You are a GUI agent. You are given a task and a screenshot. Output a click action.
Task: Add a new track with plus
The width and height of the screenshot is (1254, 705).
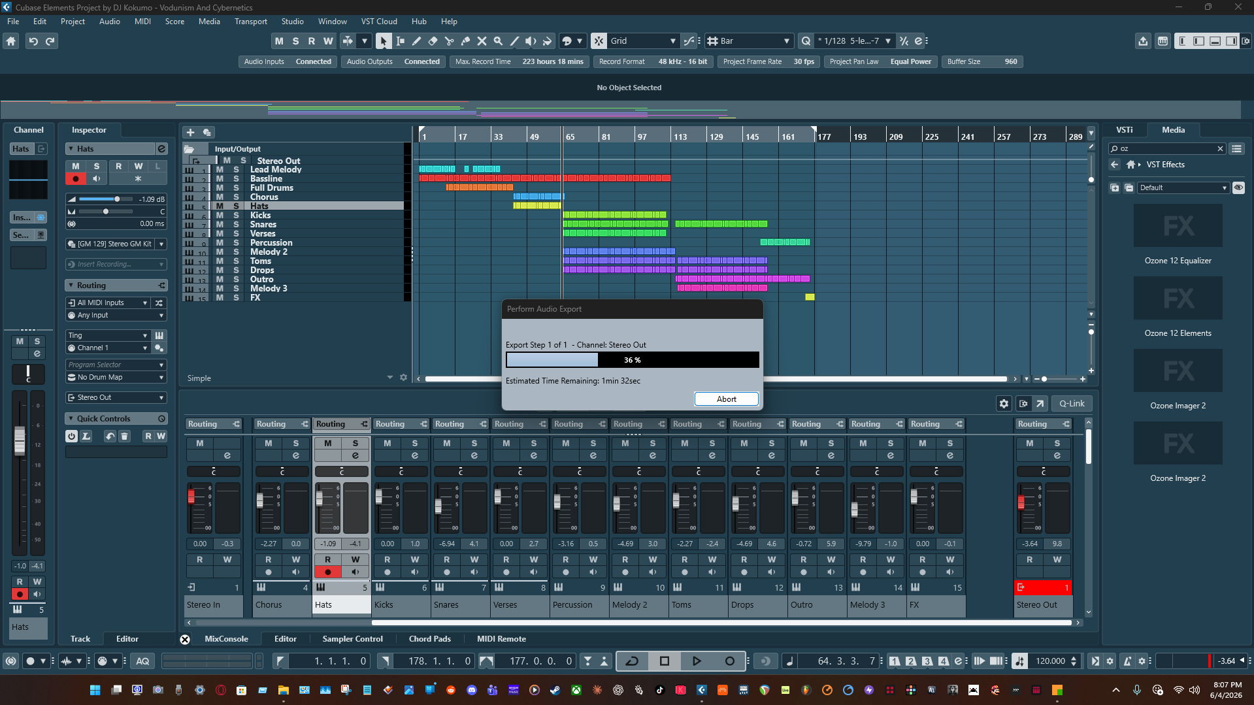point(190,133)
